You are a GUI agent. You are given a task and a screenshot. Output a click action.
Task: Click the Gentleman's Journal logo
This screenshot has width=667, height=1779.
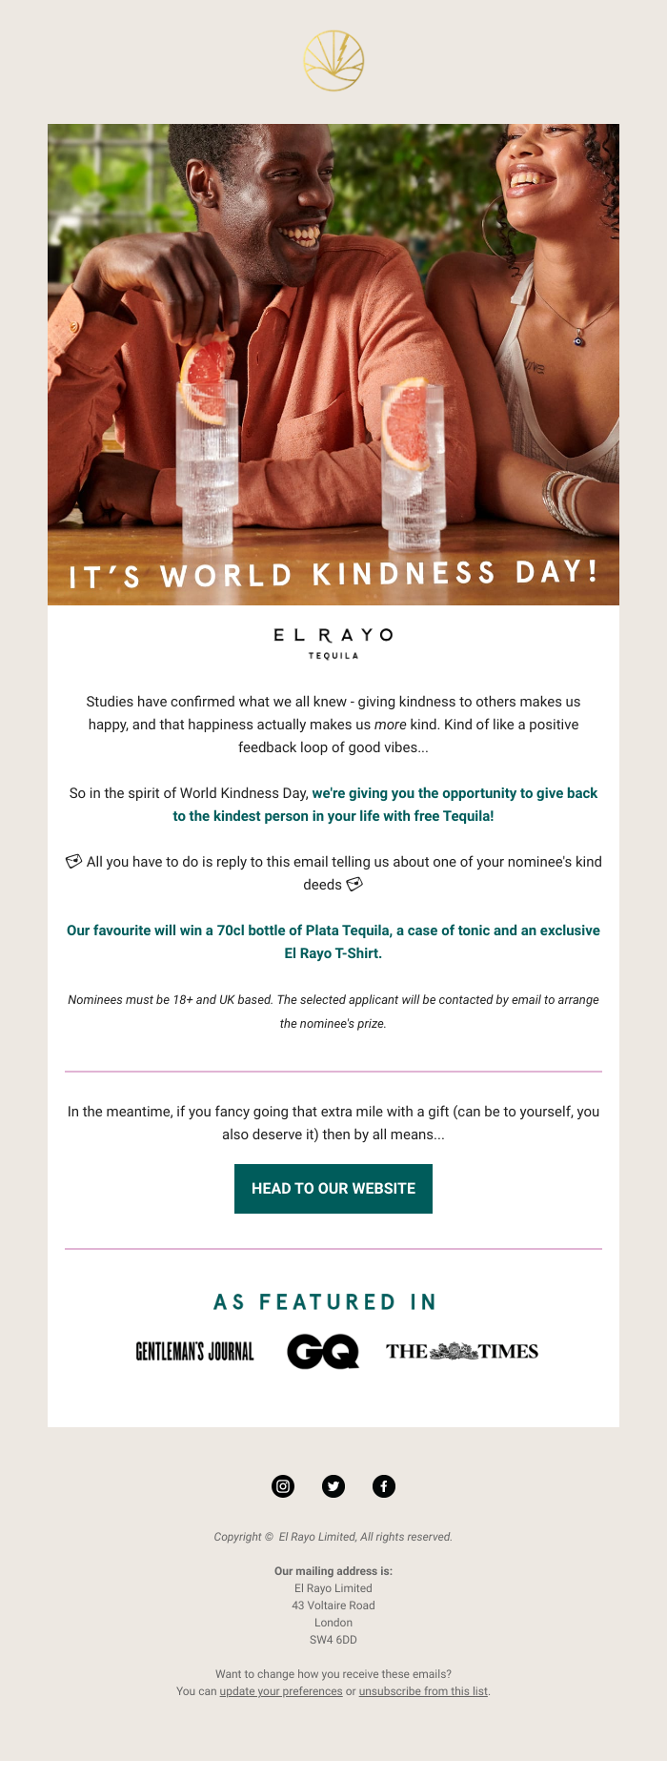tap(195, 1351)
